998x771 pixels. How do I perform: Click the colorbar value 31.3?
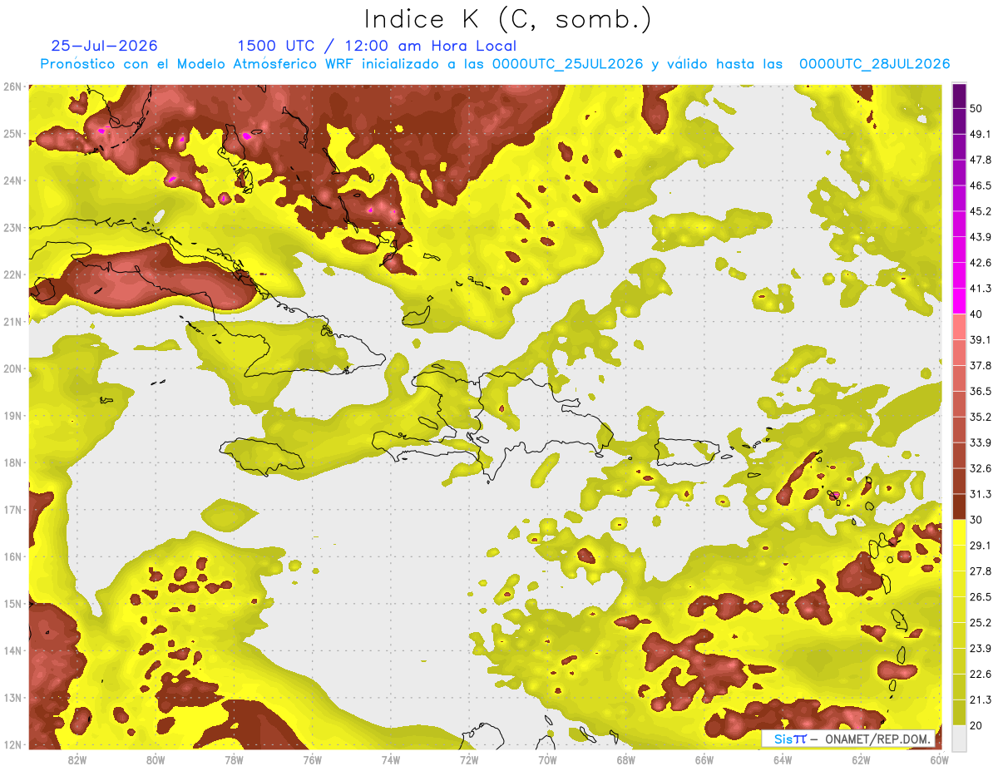981,494
